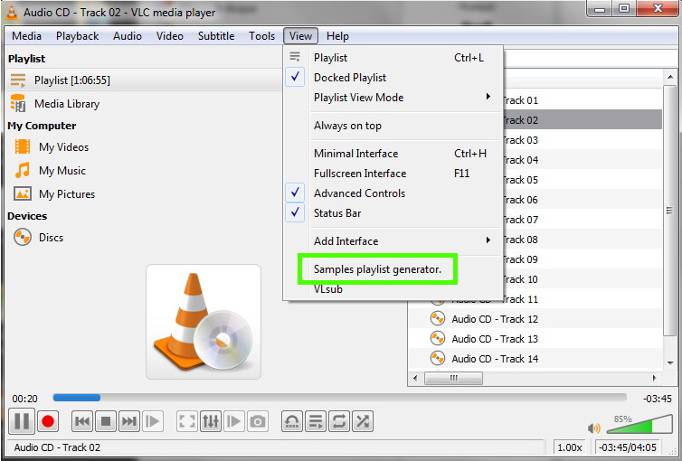Image resolution: width=682 pixels, height=461 pixels.
Task: Click playback speed 1.00x in status bar
Action: [x=569, y=447]
